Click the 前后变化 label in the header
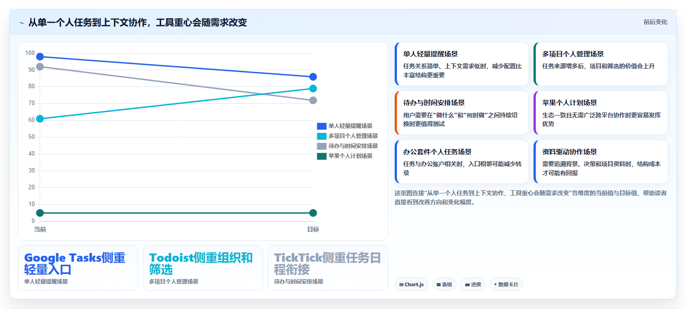Viewport: 686px width, 309px height. pyautogui.click(x=655, y=22)
